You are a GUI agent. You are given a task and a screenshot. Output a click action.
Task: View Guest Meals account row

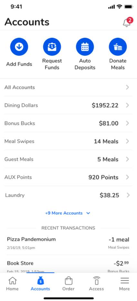coord(68,159)
